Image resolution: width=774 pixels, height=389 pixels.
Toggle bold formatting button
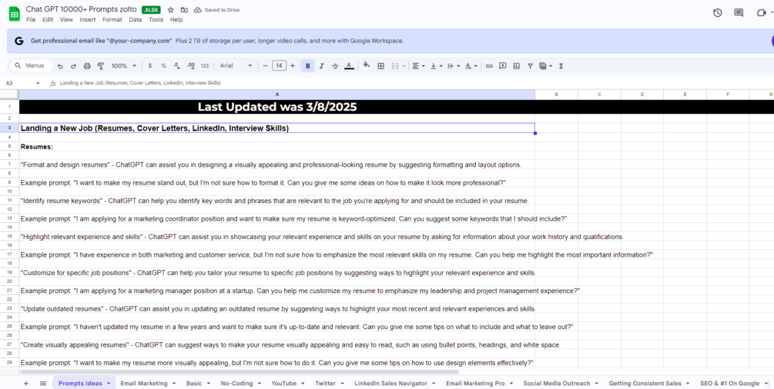pyautogui.click(x=308, y=65)
